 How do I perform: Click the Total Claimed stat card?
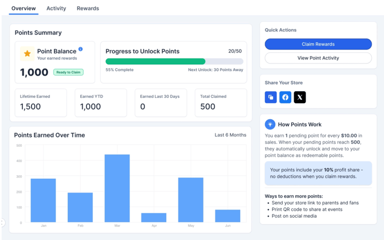[221, 103]
